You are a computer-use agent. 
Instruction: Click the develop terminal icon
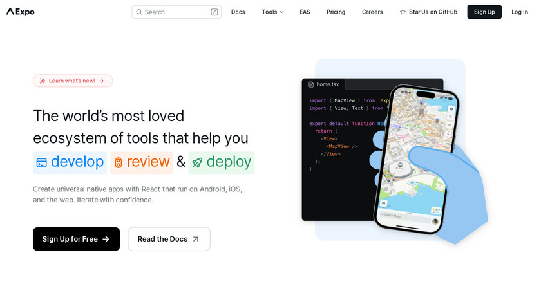coord(42,162)
